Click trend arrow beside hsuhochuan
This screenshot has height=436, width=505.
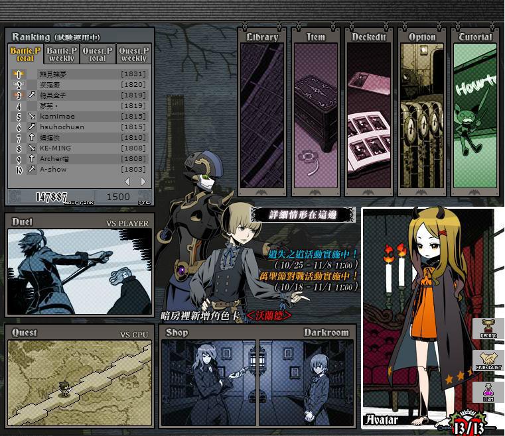coord(32,127)
